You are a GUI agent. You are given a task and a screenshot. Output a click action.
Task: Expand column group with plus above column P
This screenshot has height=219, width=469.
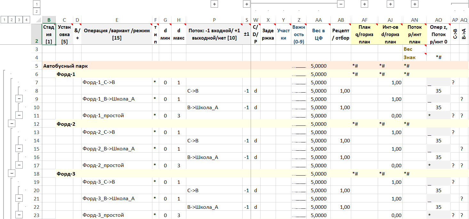[x=214, y=4]
